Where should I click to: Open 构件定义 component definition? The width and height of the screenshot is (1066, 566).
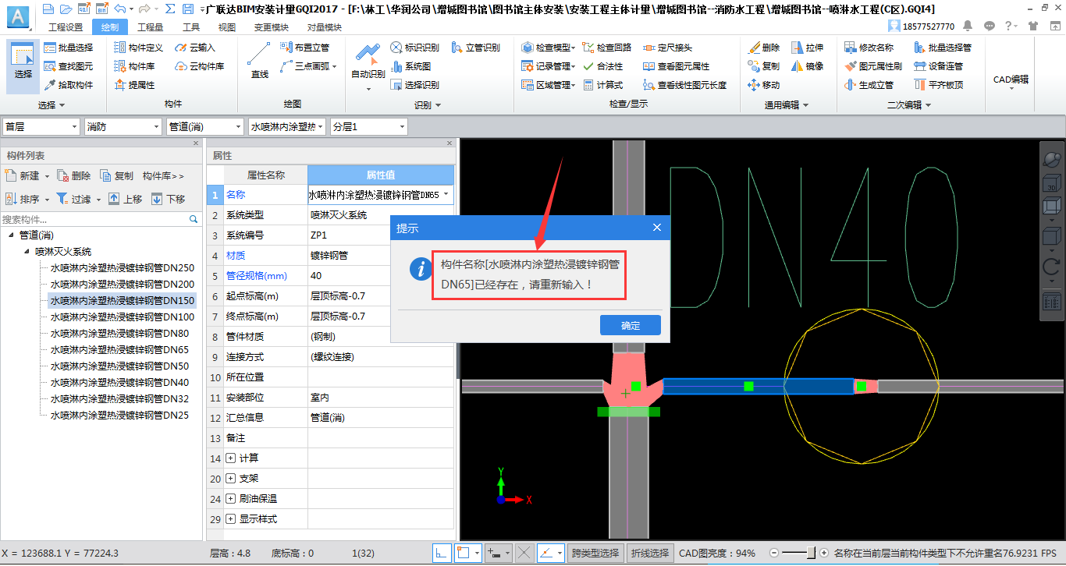tap(139, 48)
